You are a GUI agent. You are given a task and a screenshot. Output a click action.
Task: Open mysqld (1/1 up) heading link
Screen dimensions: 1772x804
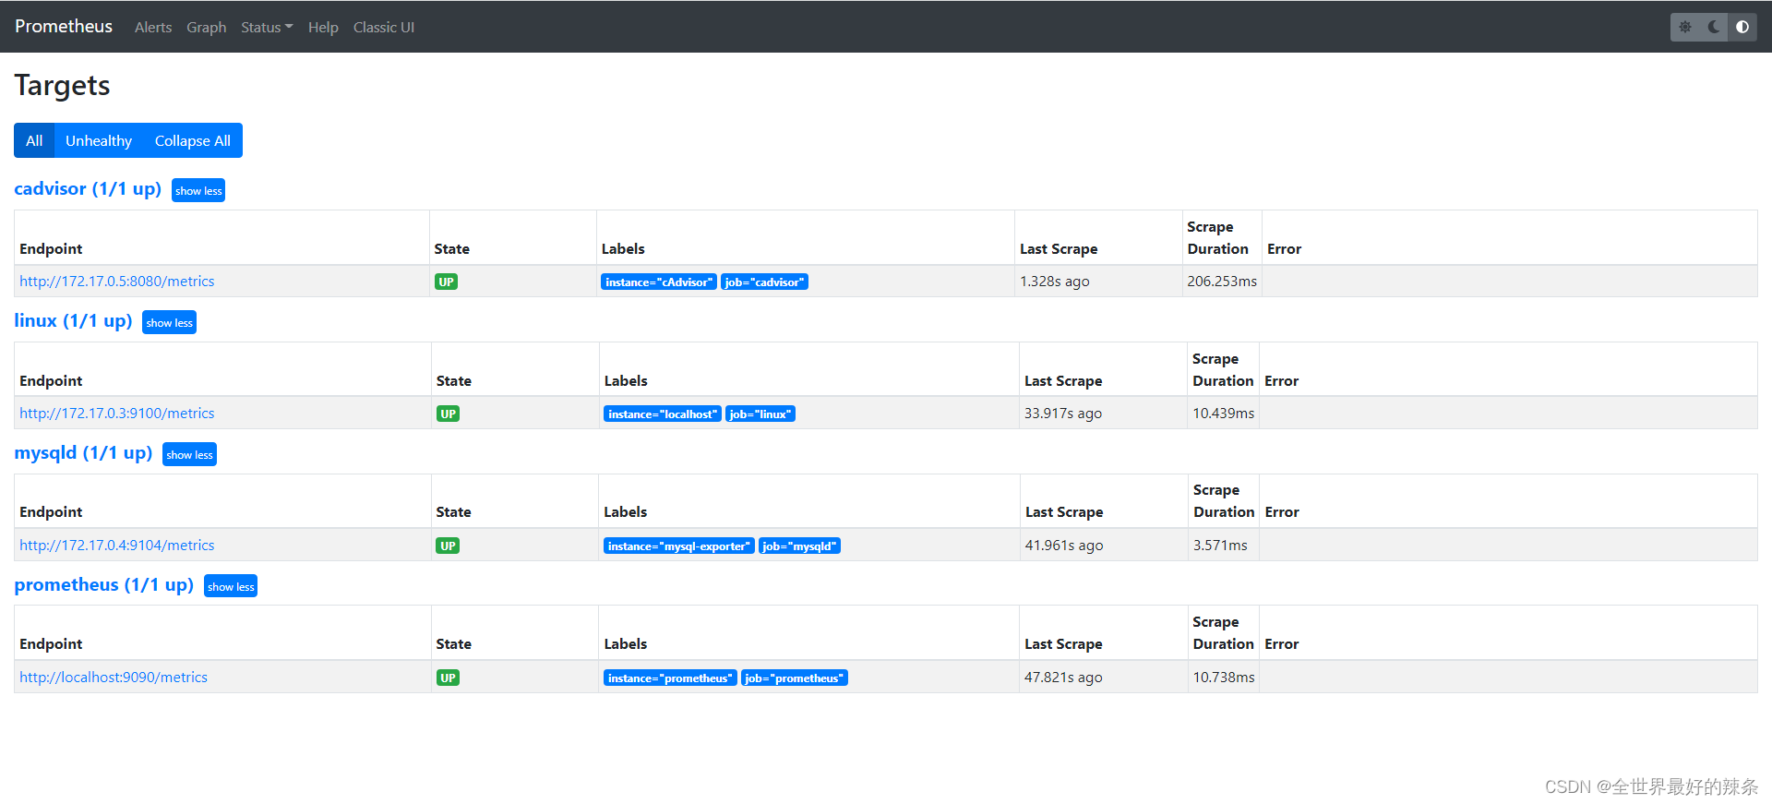point(83,452)
